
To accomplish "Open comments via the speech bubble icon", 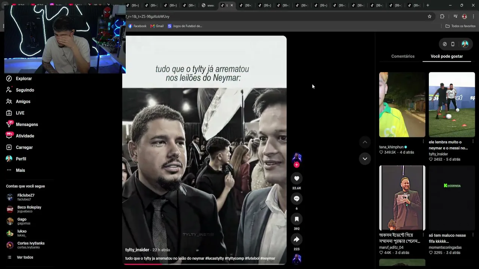I will point(296,199).
